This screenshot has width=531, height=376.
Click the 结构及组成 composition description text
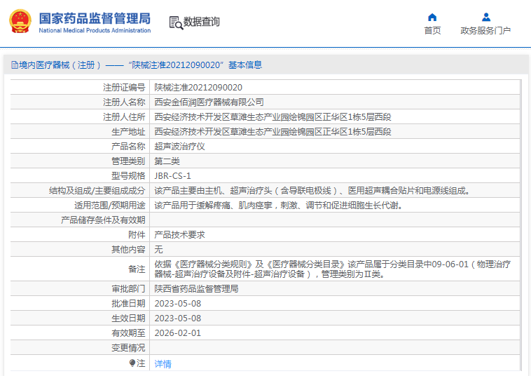[312, 191]
